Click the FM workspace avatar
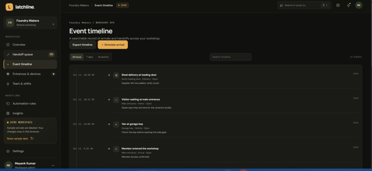This screenshot has height=171, width=372. coord(10,23)
